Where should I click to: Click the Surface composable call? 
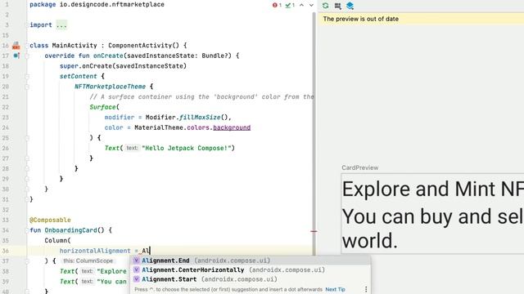pyautogui.click(x=102, y=107)
